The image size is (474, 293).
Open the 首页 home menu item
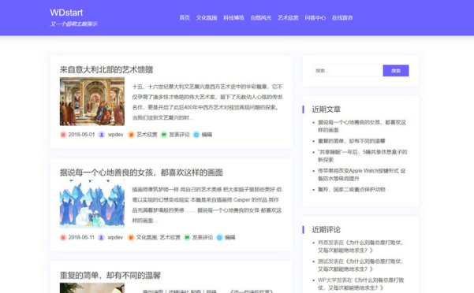pos(185,18)
